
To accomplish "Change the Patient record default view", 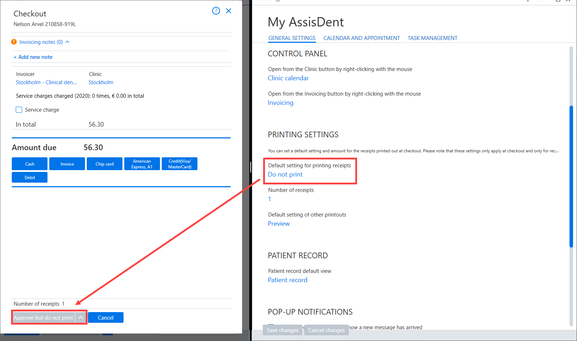I will coord(288,280).
